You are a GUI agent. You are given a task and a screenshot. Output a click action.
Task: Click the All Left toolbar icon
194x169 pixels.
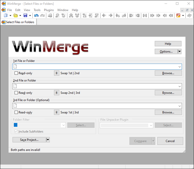[x=137, y=16]
